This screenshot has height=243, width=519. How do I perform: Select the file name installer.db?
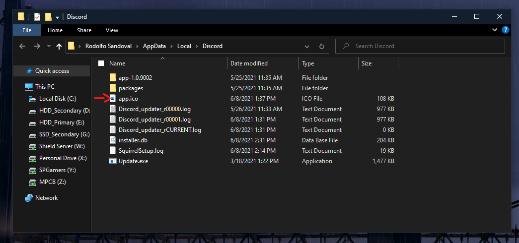click(133, 140)
